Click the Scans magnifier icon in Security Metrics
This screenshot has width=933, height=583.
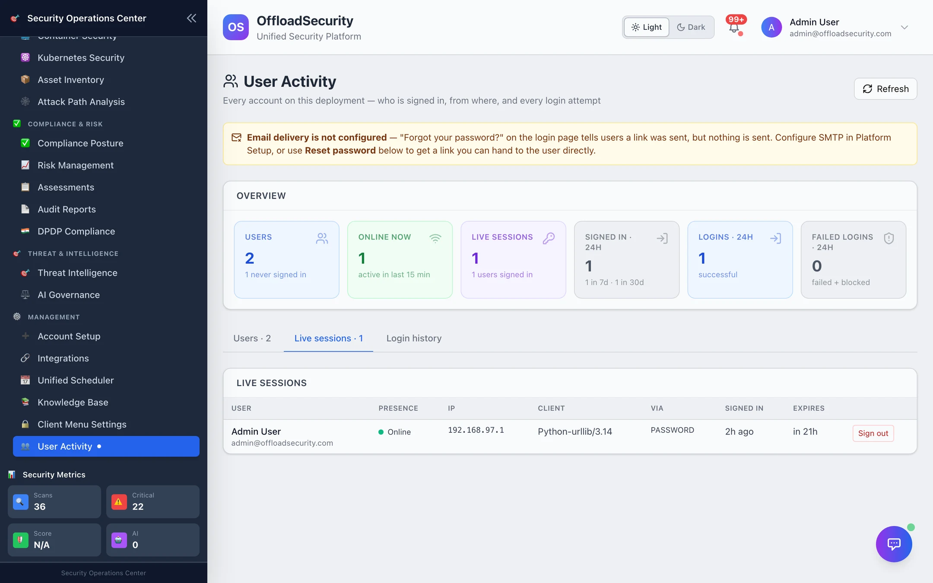click(21, 502)
